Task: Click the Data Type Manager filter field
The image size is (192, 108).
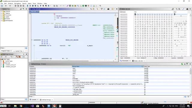Action: click(x=15, y=99)
